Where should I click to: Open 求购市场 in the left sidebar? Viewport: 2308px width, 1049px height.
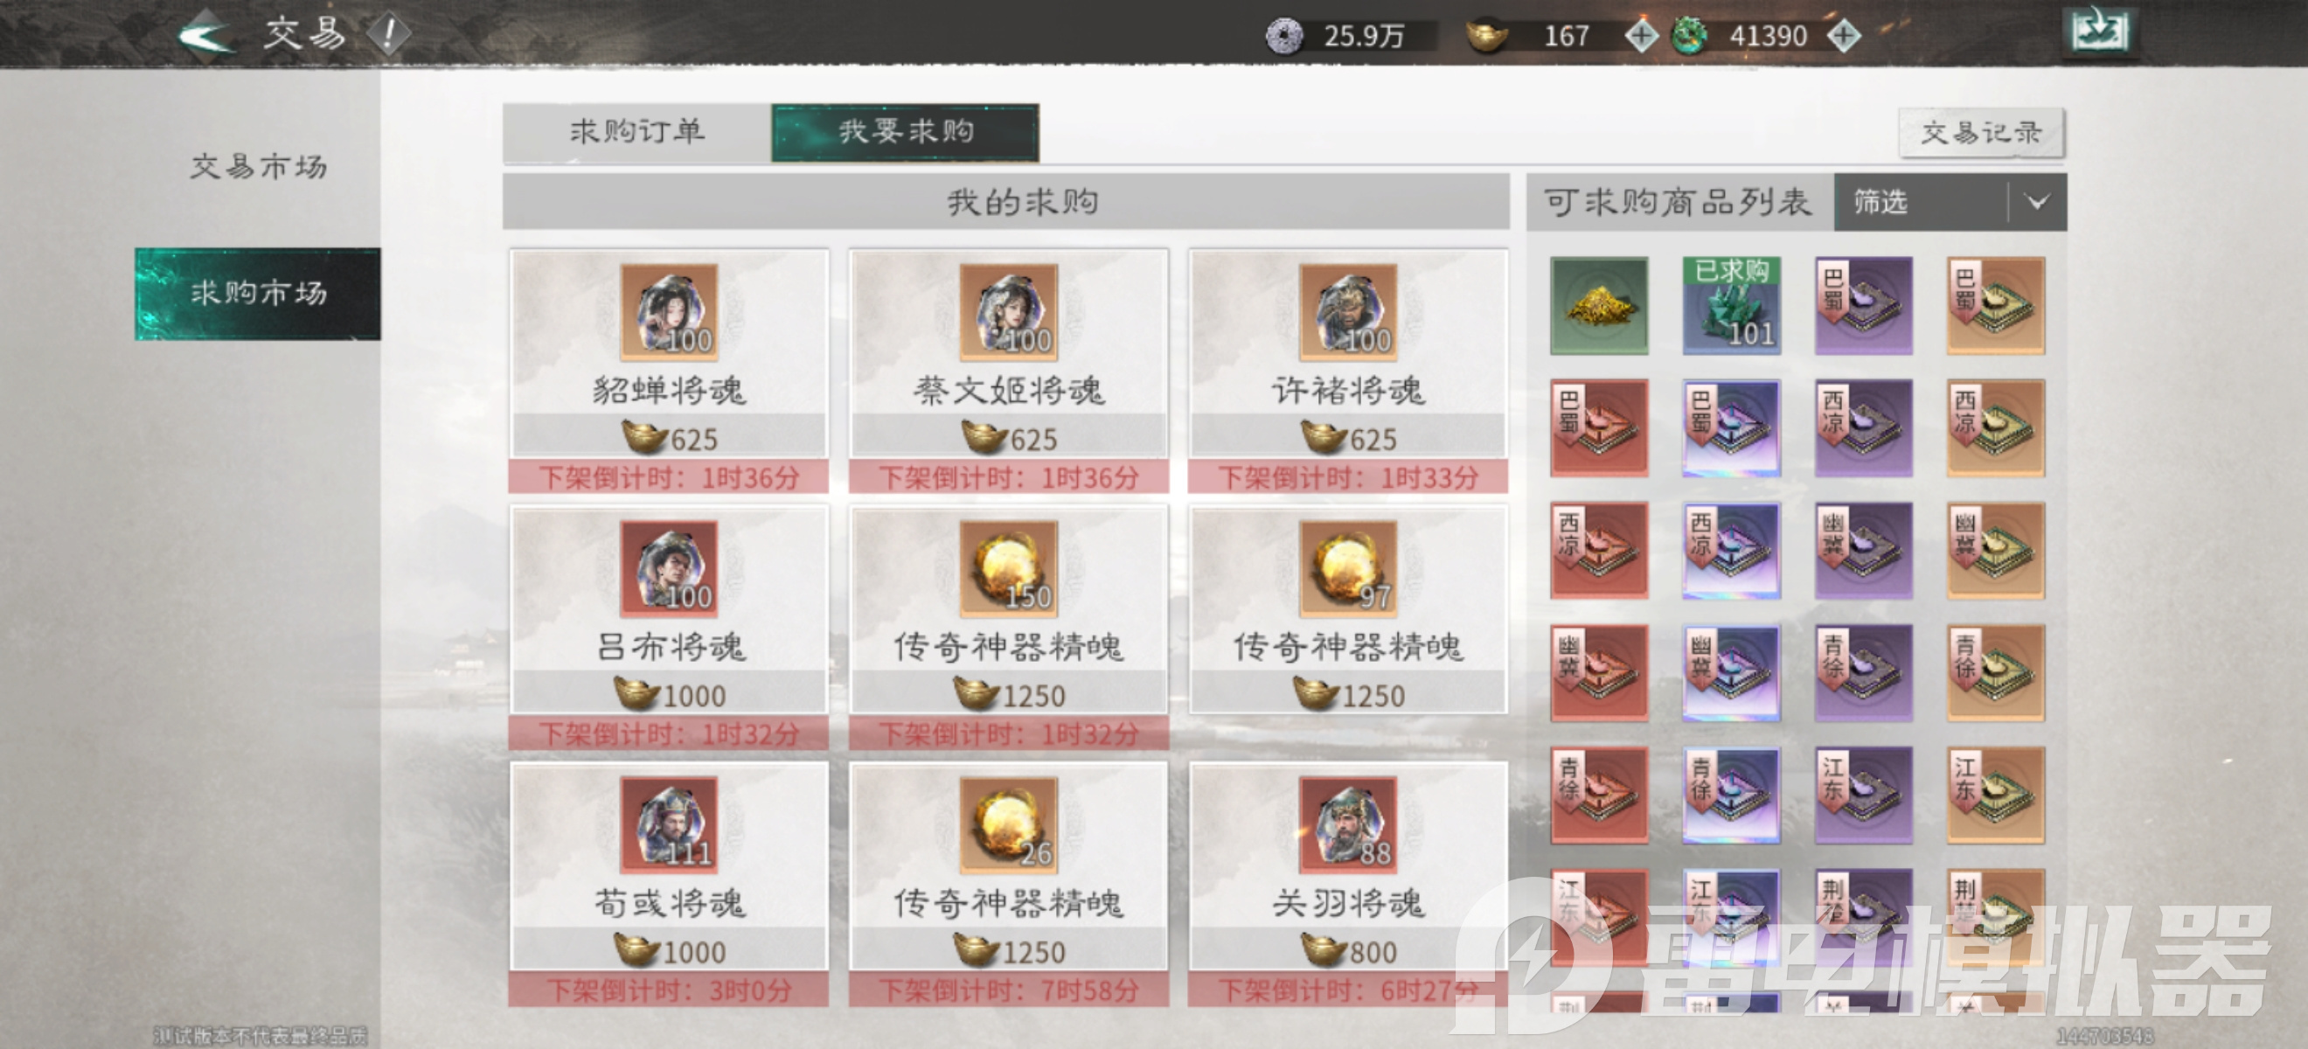coord(258,293)
